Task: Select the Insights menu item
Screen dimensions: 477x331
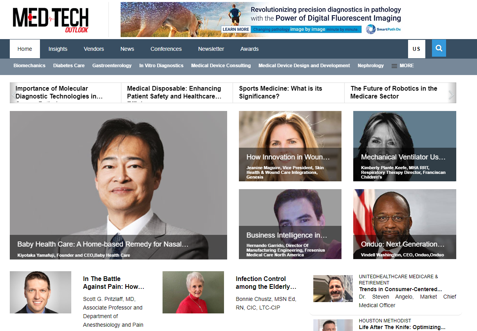Action: 58,49
